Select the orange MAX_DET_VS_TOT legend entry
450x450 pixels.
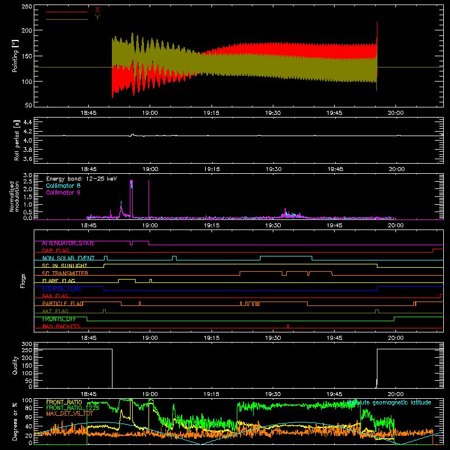pos(70,413)
